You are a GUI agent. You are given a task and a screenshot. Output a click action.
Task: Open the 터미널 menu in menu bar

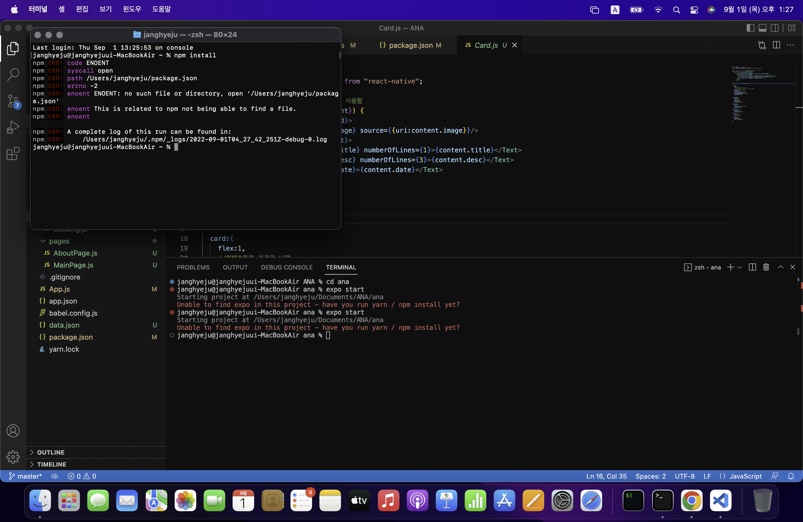38,10
